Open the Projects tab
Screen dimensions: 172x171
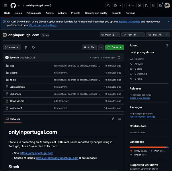(76, 13)
